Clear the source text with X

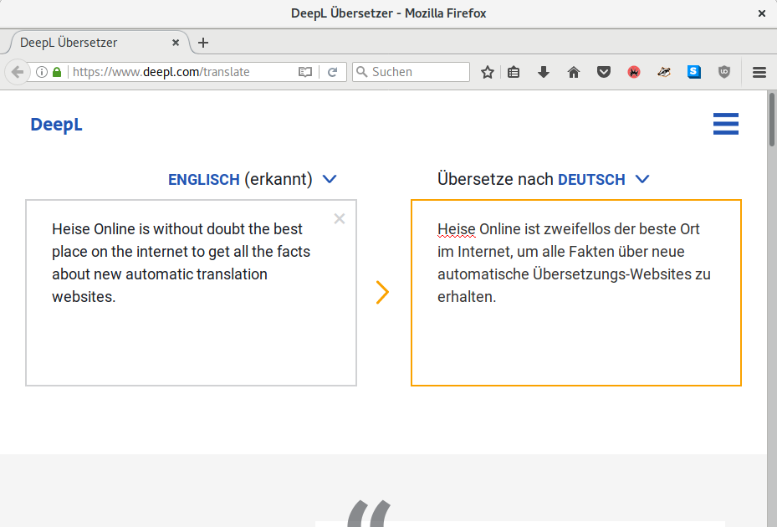[340, 218]
